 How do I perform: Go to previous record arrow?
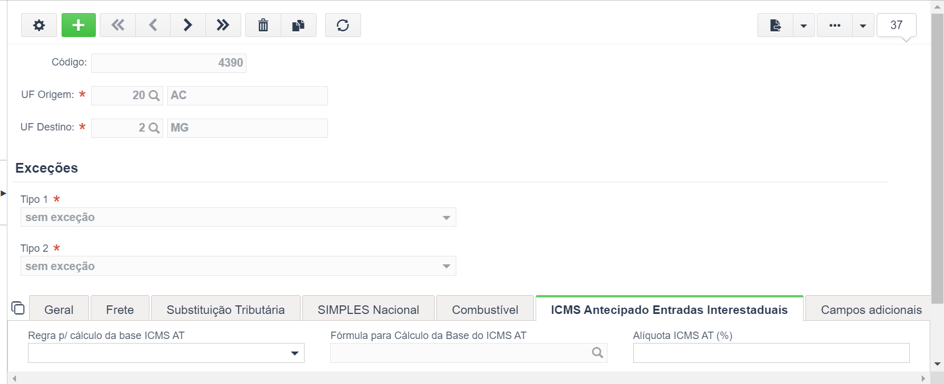[153, 25]
